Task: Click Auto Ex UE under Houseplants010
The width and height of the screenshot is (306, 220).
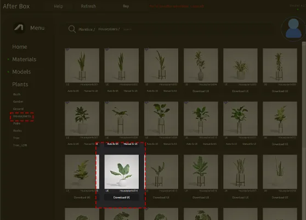Action: pyautogui.click(x=192, y=144)
